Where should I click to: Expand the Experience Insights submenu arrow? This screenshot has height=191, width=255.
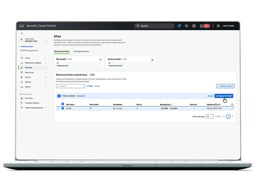click(46, 63)
